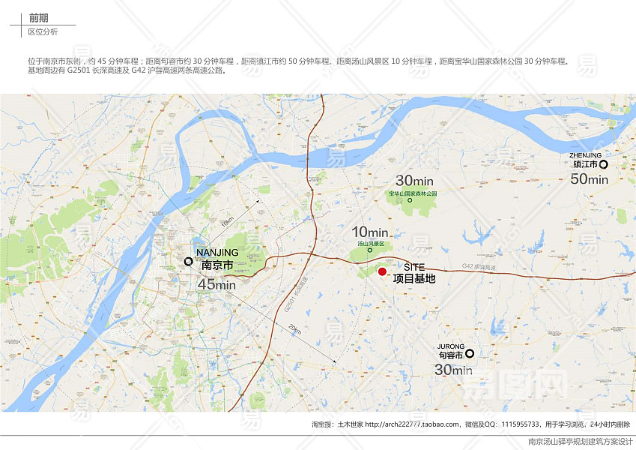Click the 区位分析 subtitle
636x450 pixels.
(x=43, y=31)
